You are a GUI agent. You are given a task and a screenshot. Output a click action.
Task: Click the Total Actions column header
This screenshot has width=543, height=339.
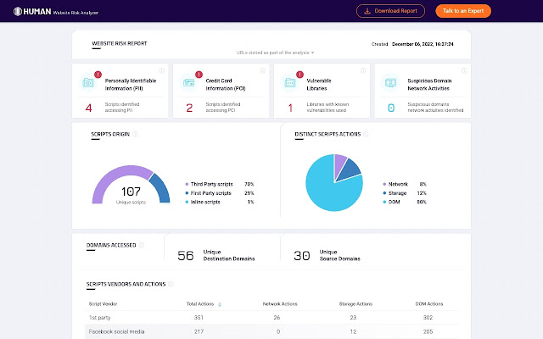click(200, 304)
